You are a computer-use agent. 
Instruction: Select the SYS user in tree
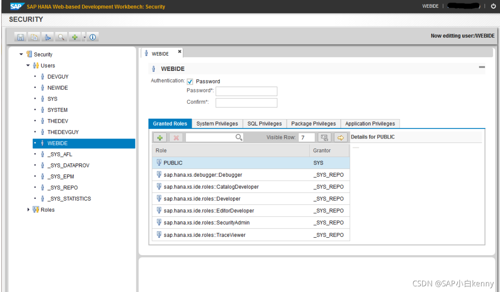click(53, 99)
